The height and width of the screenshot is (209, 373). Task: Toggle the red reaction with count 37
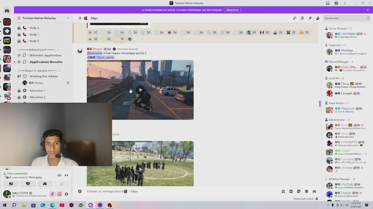[94, 33]
